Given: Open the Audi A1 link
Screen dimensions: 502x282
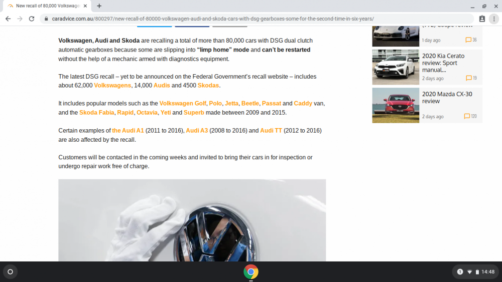Looking at the screenshot, I should point(128,131).
